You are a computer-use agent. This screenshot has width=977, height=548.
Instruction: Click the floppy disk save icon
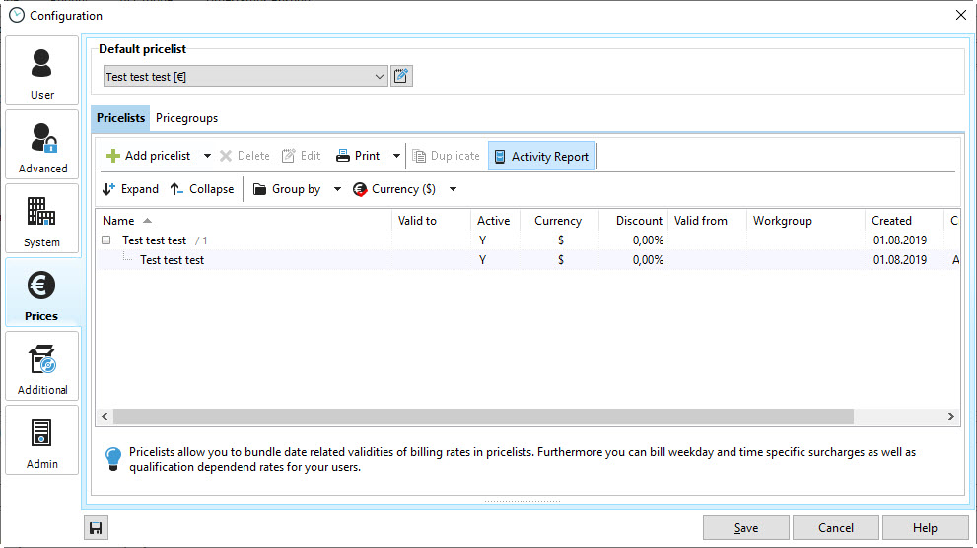(x=96, y=528)
